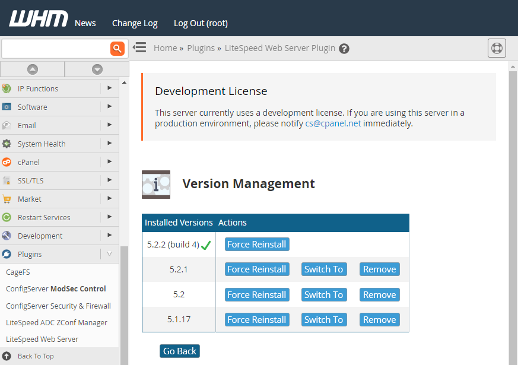
Task: Open ConfigServer ModSec Control plugin
Action: tap(56, 288)
